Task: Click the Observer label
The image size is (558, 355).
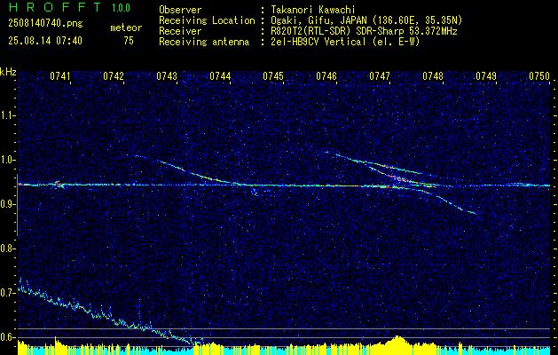Action: click(180, 10)
